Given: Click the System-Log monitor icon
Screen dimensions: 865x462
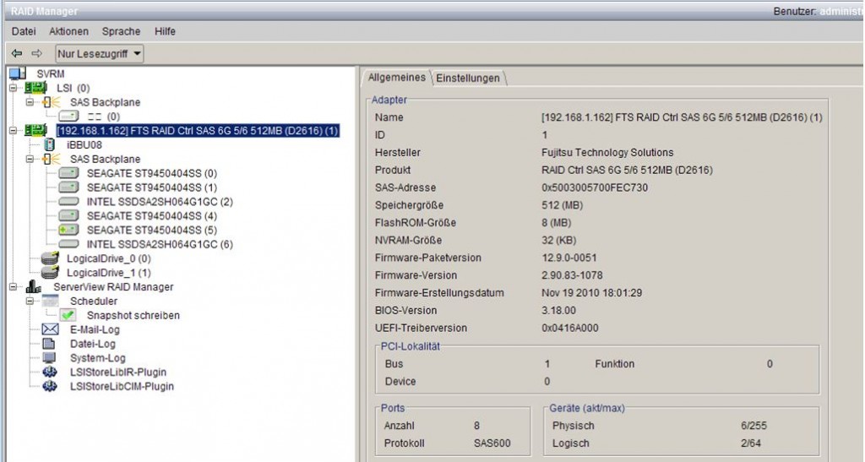Looking at the screenshot, I should (x=49, y=358).
